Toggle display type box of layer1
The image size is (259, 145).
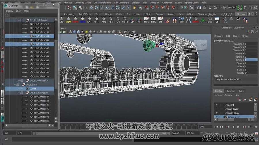222,105
